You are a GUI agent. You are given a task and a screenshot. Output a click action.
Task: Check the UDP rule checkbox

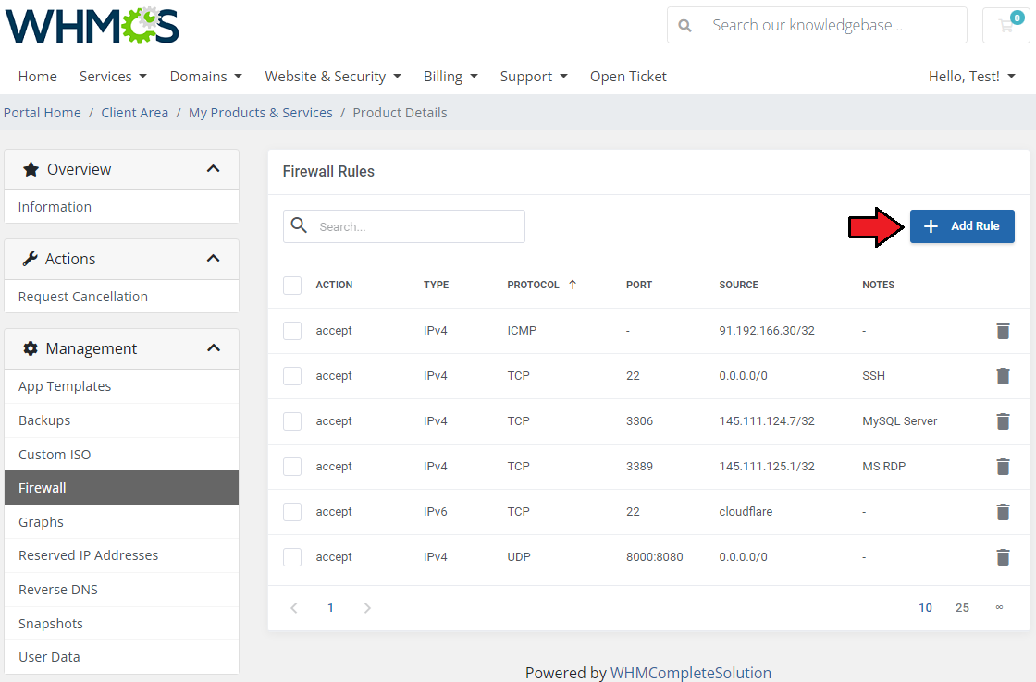[x=292, y=557]
